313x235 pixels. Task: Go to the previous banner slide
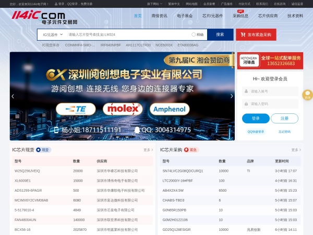click(13, 96)
